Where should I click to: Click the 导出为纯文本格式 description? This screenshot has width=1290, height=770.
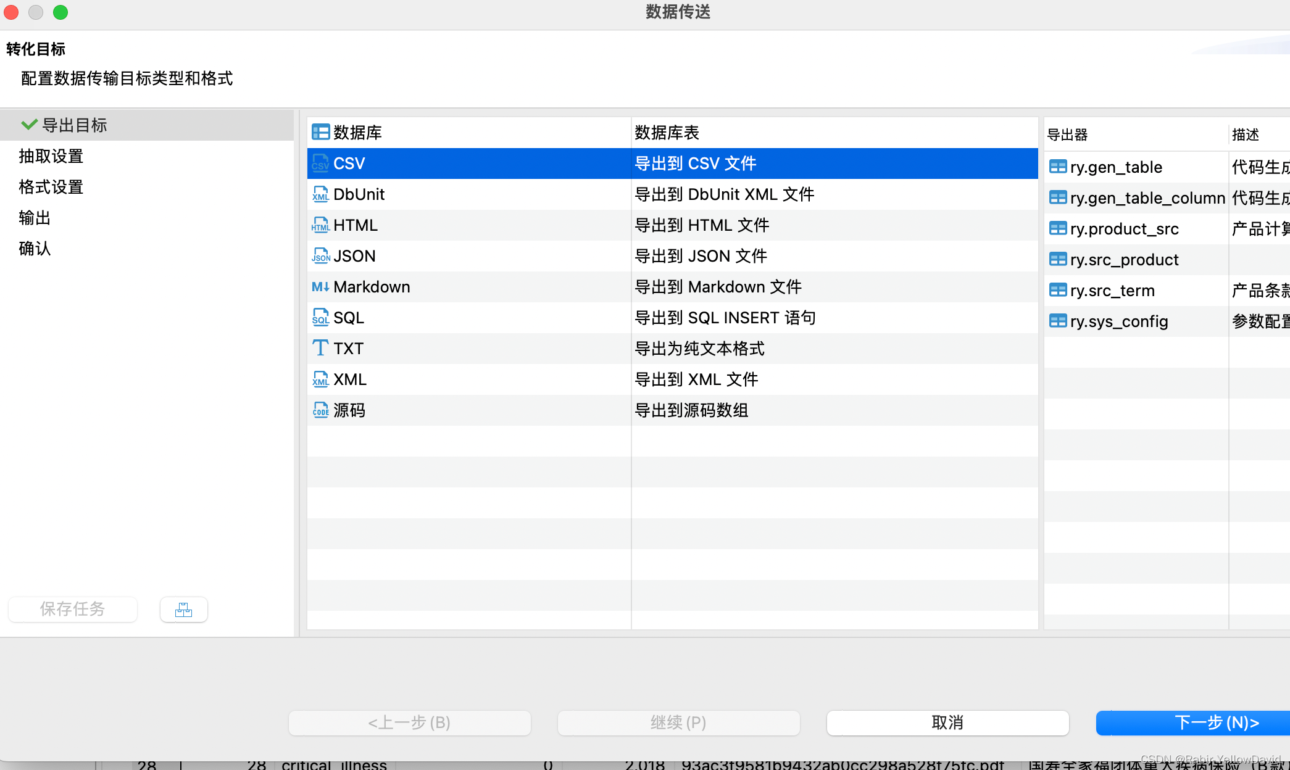[699, 349]
